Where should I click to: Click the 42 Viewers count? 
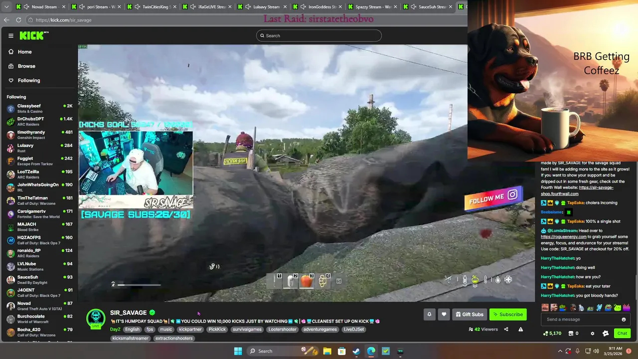pyautogui.click(x=483, y=329)
